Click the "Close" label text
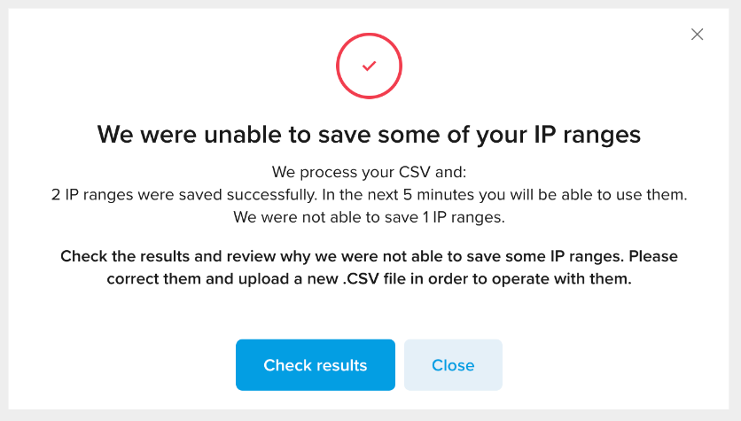Image resolution: width=741 pixels, height=421 pixels. pos(453,365)
